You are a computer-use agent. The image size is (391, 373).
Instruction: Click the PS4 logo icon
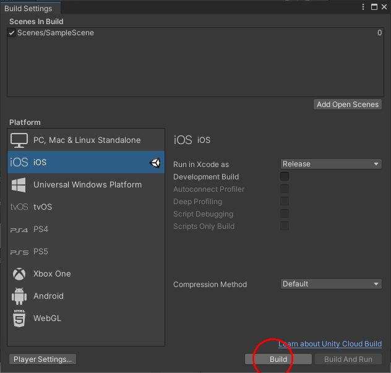[19, 229]
